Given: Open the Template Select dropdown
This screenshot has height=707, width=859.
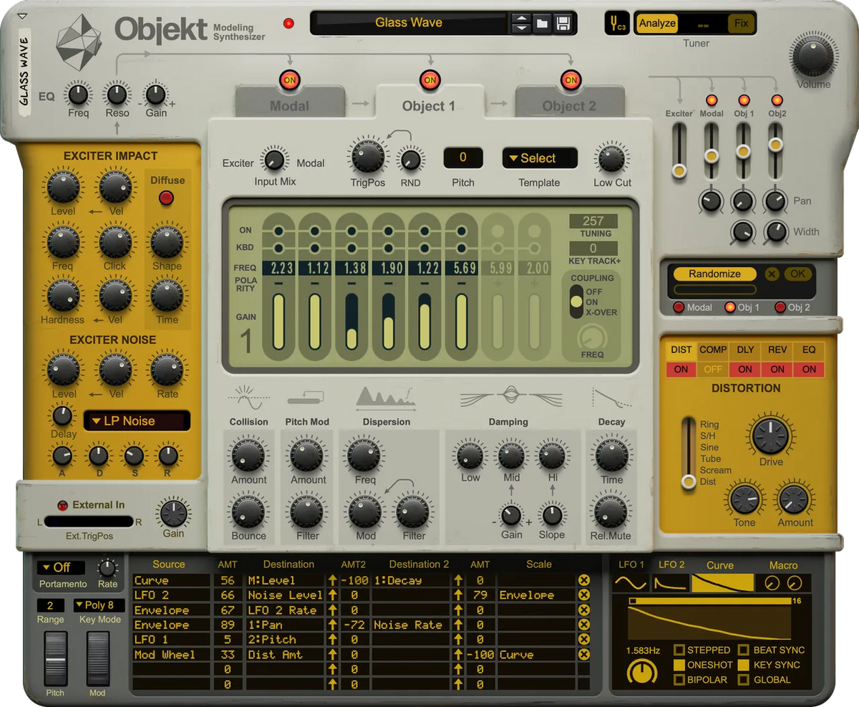Looking at the screenshot, I should pyautogui.click(x=539, y=158).
